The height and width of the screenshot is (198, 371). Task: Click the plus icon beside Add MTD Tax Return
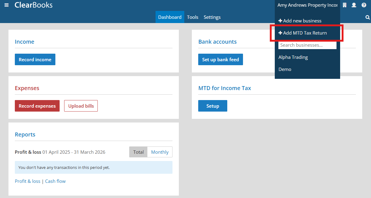pyautogui.click(x=281, y=33)
